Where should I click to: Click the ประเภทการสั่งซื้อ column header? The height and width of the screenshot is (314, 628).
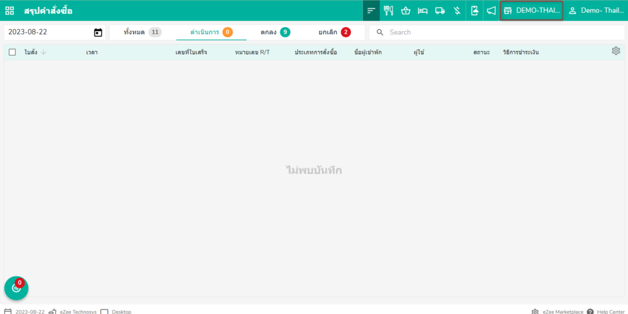pos(316,53)
